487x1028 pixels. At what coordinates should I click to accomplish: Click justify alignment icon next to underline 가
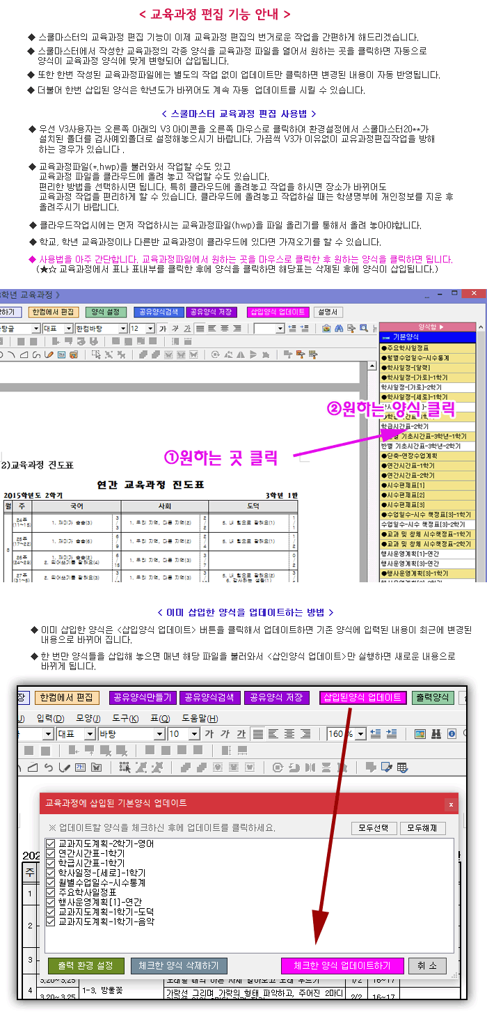click(x=258, y=734)
